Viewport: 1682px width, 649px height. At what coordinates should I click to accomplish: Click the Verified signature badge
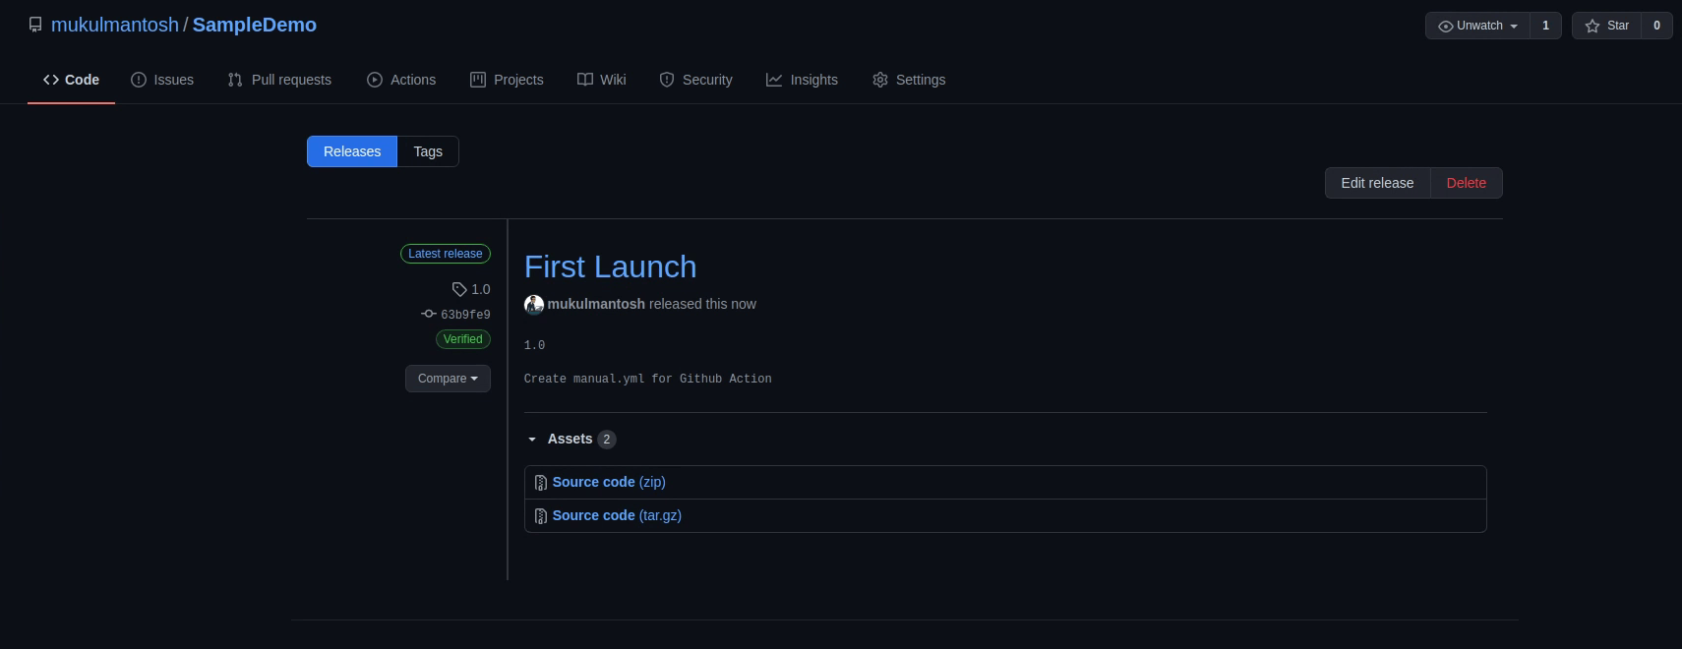(463, 339)
